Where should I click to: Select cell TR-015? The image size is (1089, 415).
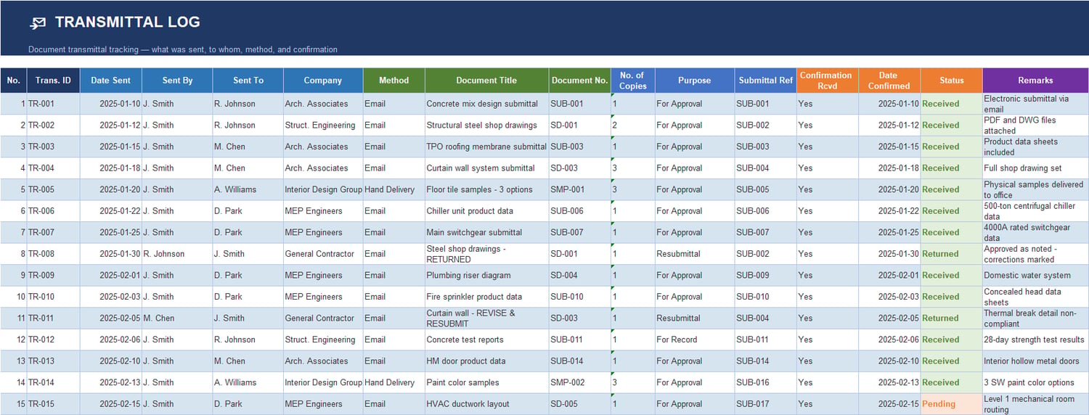[x=53, y=404]
